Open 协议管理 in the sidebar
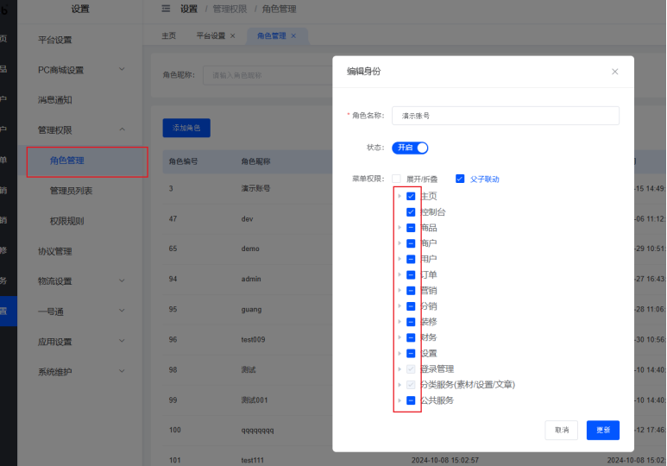The image size is (667, 466). pyautogui.click(x=55, y=251)
